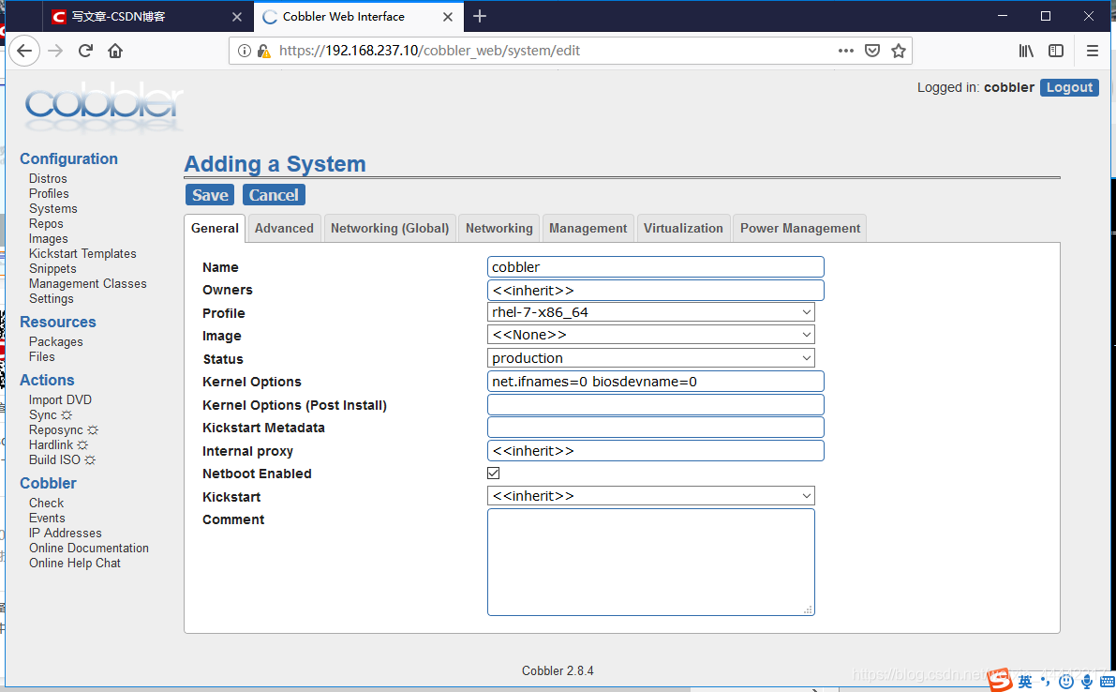The height and width of the screenshot is (692, 1116).
Task: Open IP Addresses link
Action: (66, 534)
